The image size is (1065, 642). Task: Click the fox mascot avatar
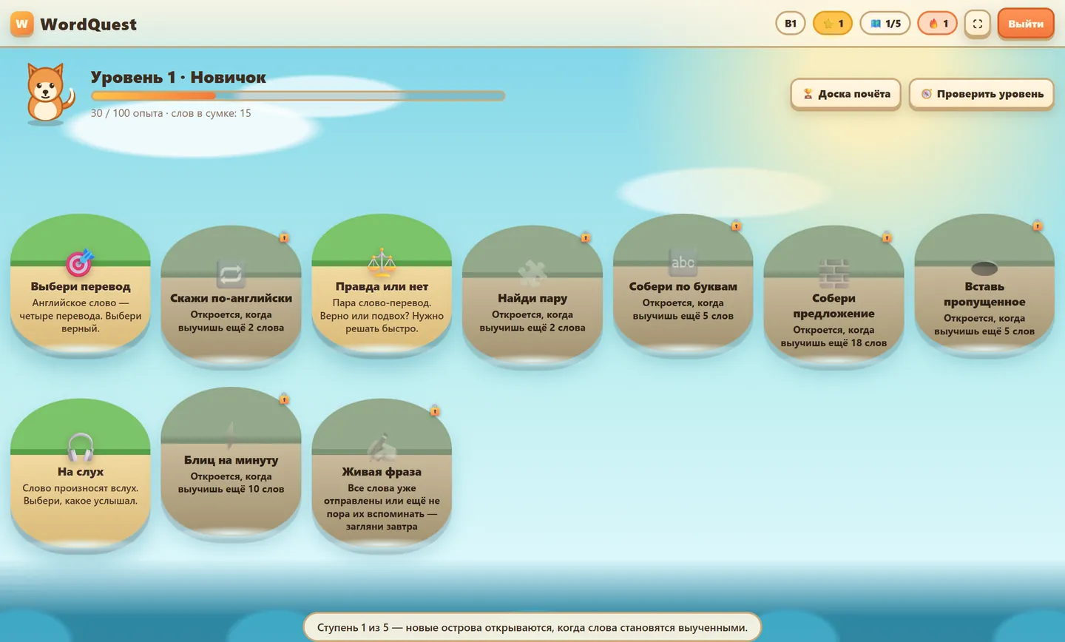[49, 93]
